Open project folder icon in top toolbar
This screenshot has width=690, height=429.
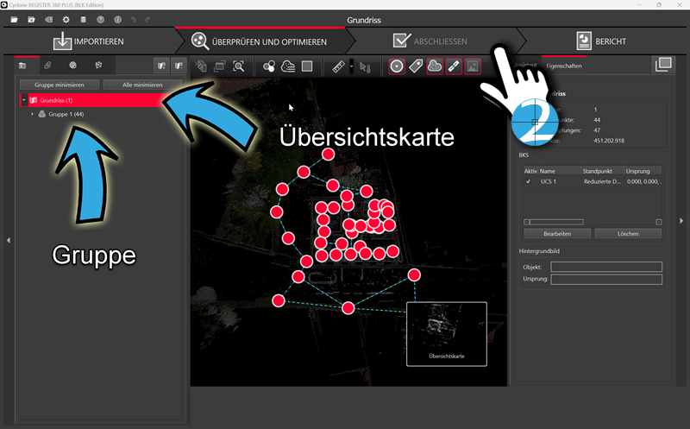coord(14,20)
